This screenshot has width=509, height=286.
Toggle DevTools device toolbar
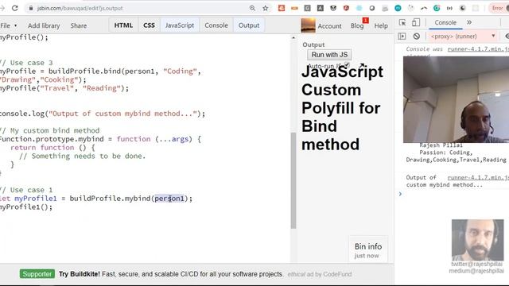click(x=416, y=22)
